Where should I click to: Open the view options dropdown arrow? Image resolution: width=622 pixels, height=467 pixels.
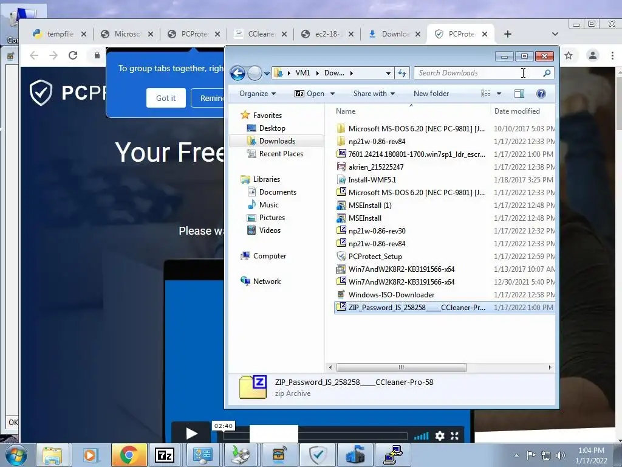pos(499,94)
